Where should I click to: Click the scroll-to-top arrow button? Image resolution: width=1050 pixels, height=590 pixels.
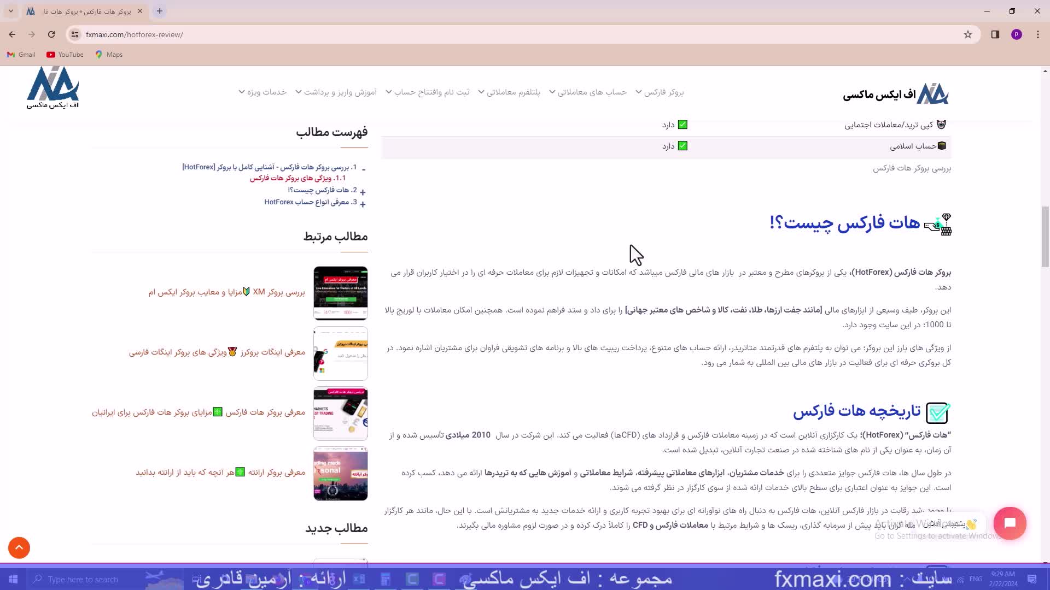[19, 547]
